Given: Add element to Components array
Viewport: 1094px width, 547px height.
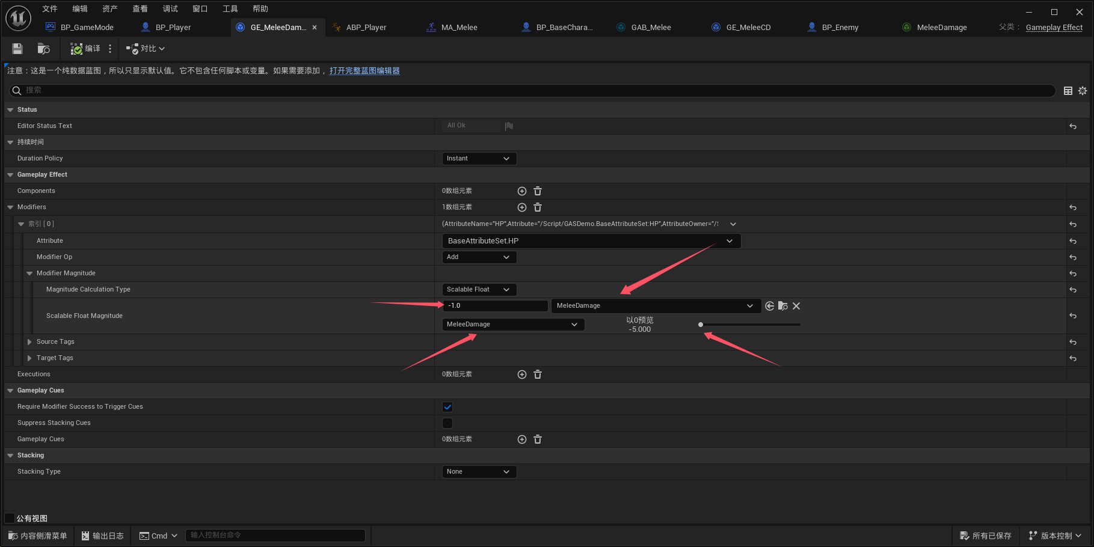Looking at the screenshot, I should click(x=522, y=191).
